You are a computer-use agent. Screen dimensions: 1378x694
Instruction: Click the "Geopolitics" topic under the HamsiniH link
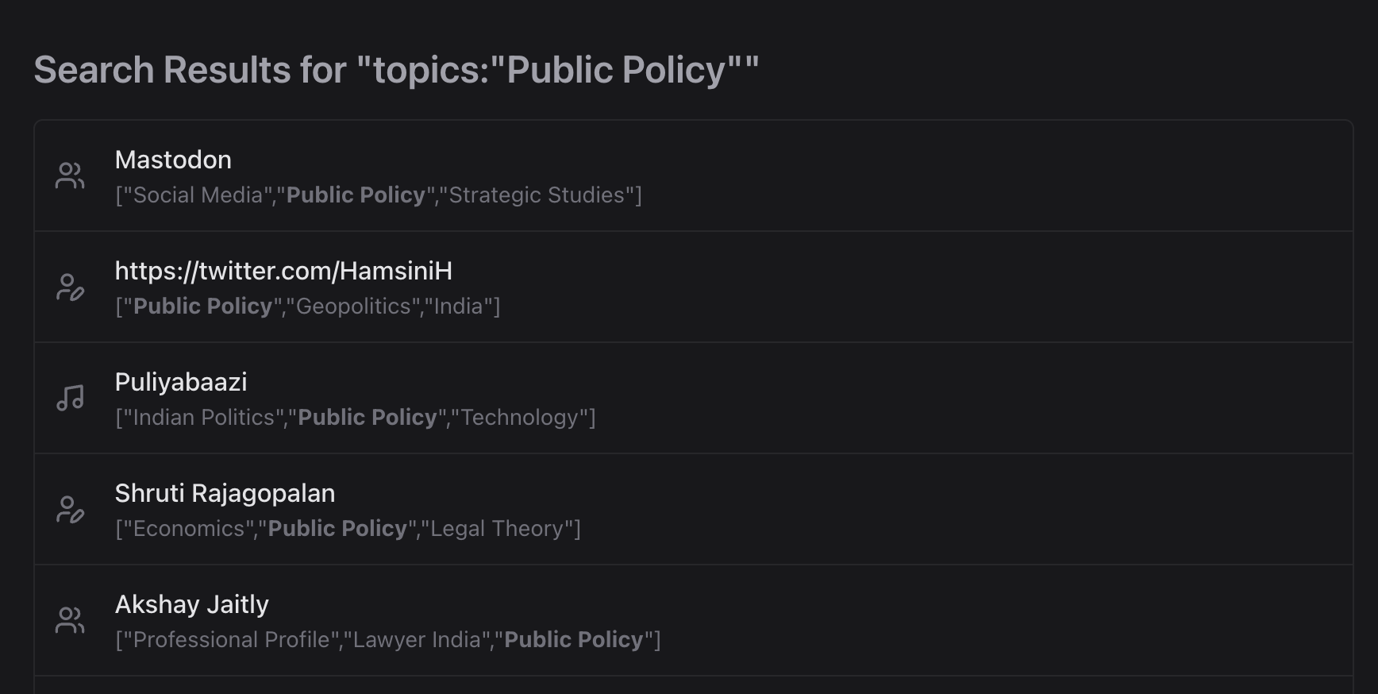[353, 307]
